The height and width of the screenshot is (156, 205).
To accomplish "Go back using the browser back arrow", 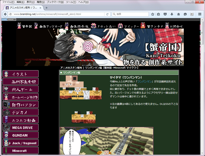I will click(x=5, y=14).
